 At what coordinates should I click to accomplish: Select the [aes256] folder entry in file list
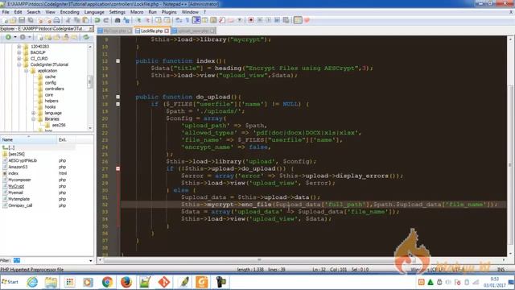click(16, 154)
